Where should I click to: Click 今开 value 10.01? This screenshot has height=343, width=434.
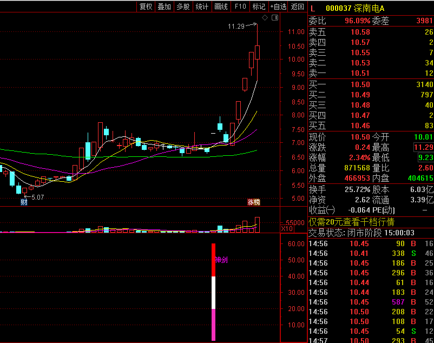tap(424, 137)
